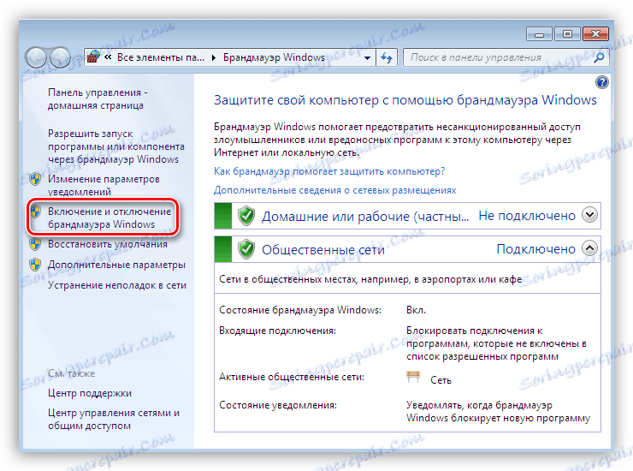Click the firewall icon in address bar
The height and width of the screenshot is (471, 633).
(x=93, y=57)
